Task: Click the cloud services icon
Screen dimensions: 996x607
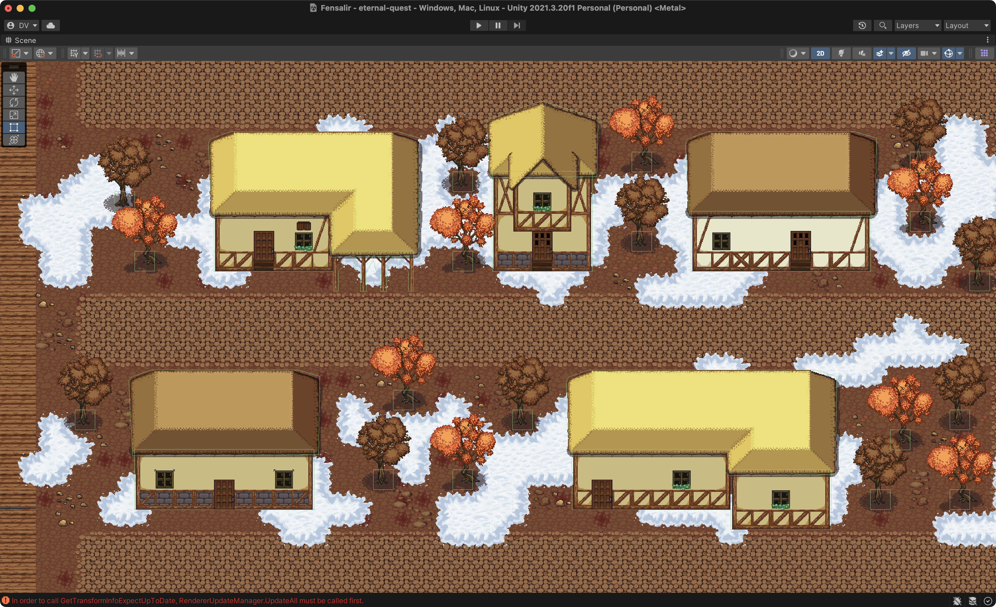Action: [x=50, y=25]
